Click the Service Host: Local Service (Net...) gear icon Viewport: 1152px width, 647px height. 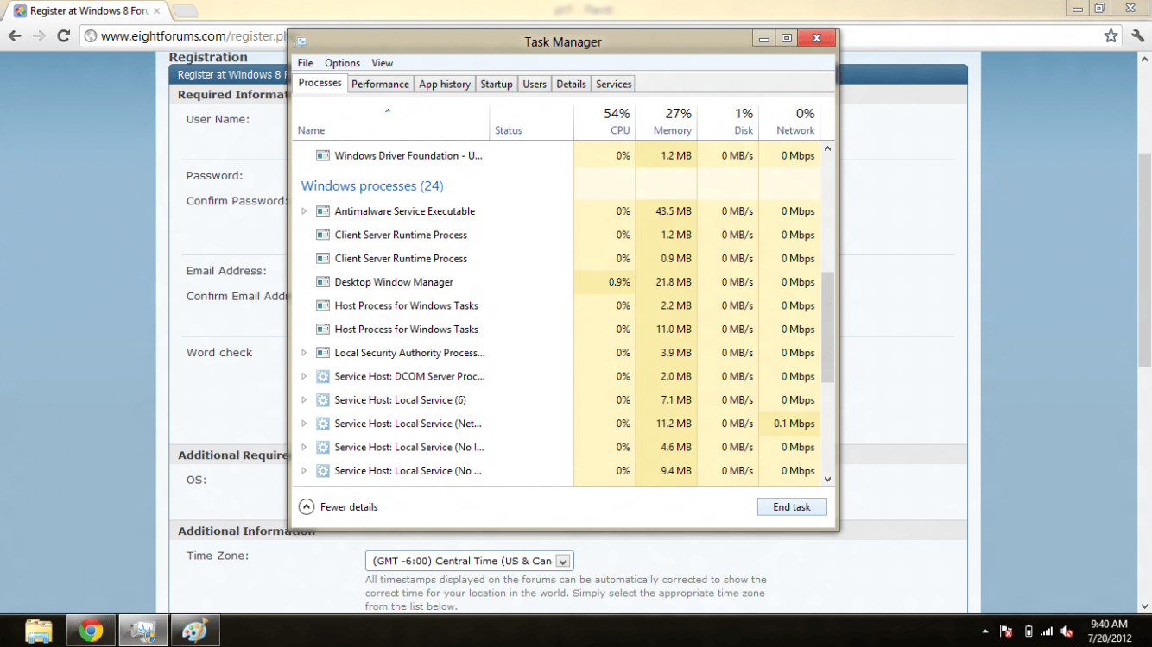(323, 424)
